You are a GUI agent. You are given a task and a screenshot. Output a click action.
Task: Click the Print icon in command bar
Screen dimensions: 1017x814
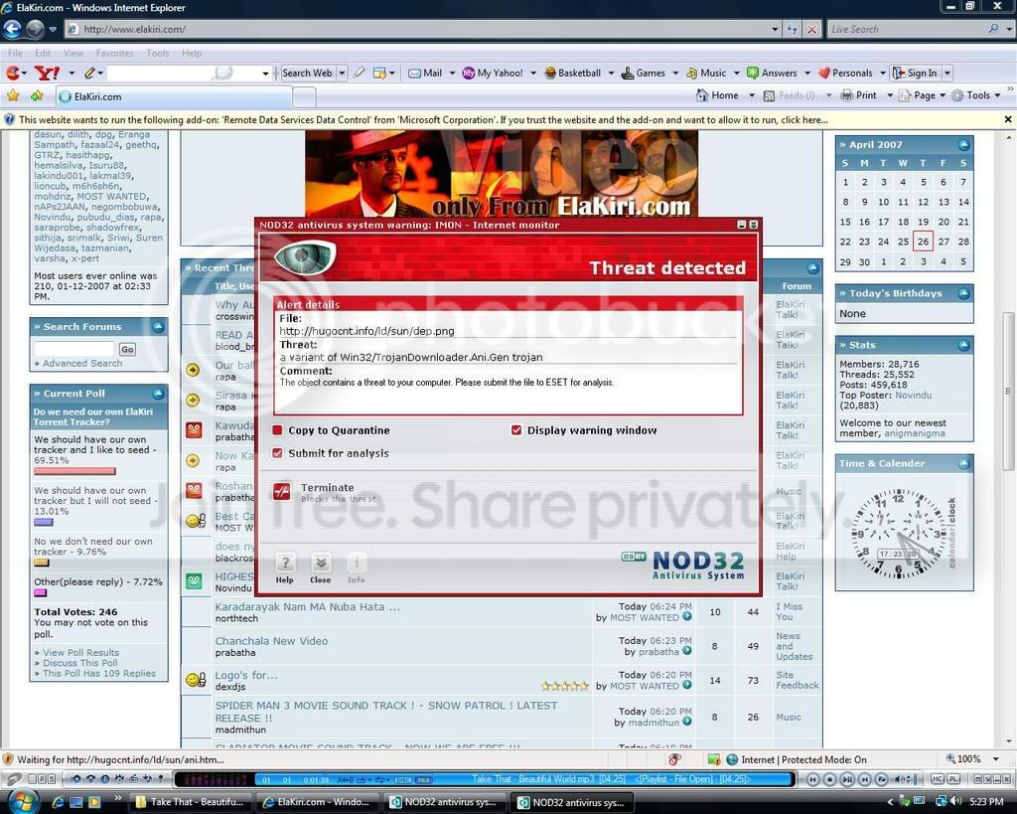coord(846,95)
